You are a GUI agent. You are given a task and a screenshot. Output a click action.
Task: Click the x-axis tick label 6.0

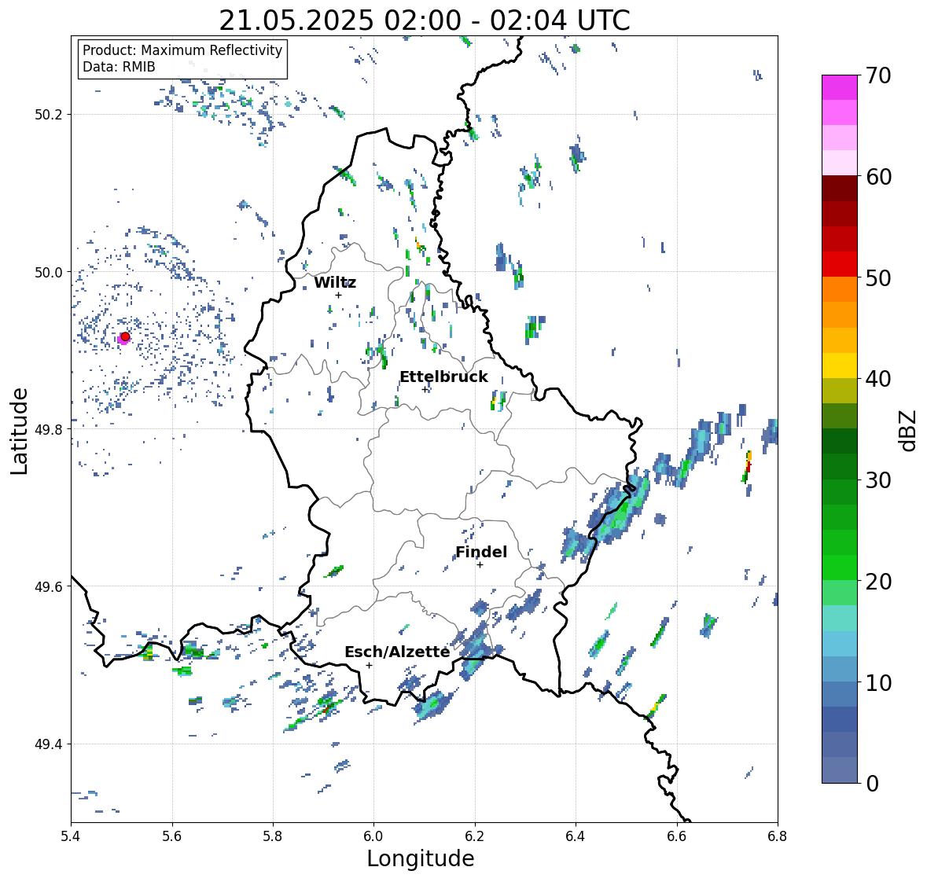(373, 836)
